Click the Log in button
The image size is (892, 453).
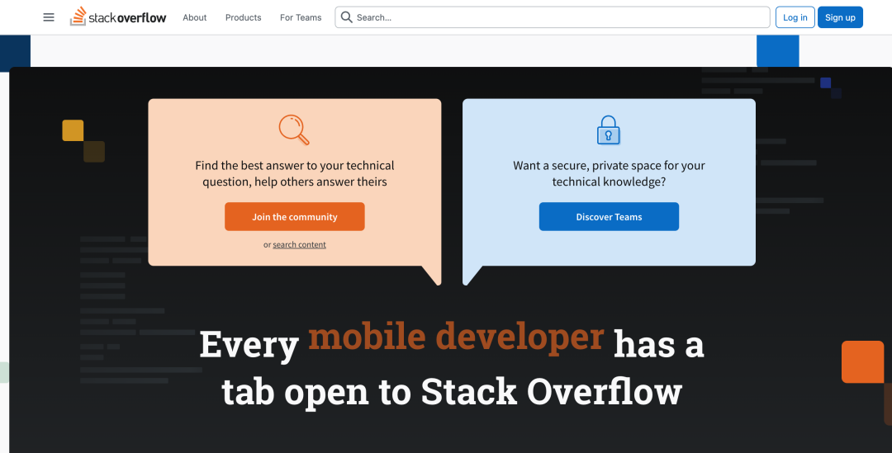[795, 17]
